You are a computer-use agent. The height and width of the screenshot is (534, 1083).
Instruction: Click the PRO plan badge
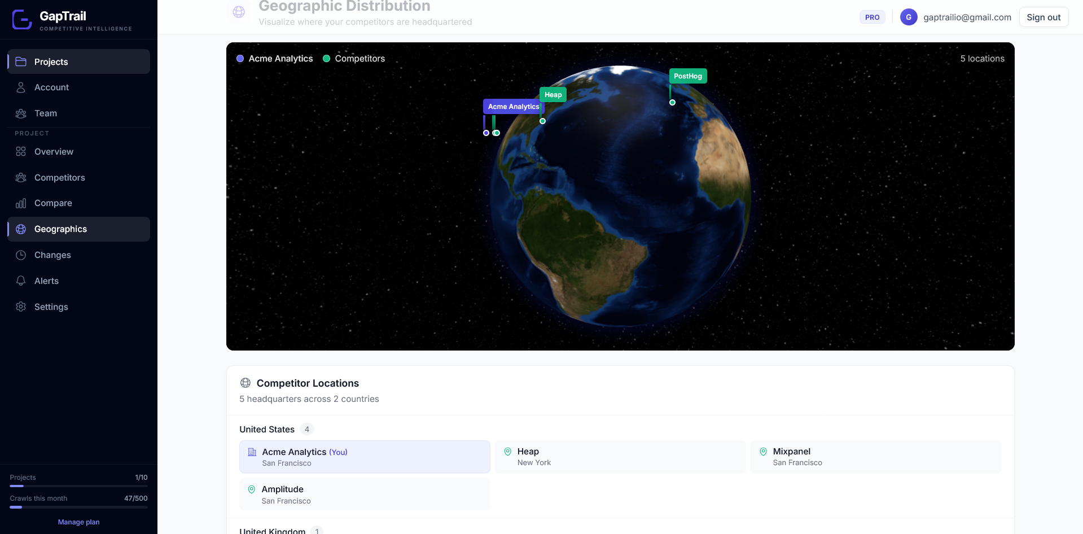[x=872, y=17]
